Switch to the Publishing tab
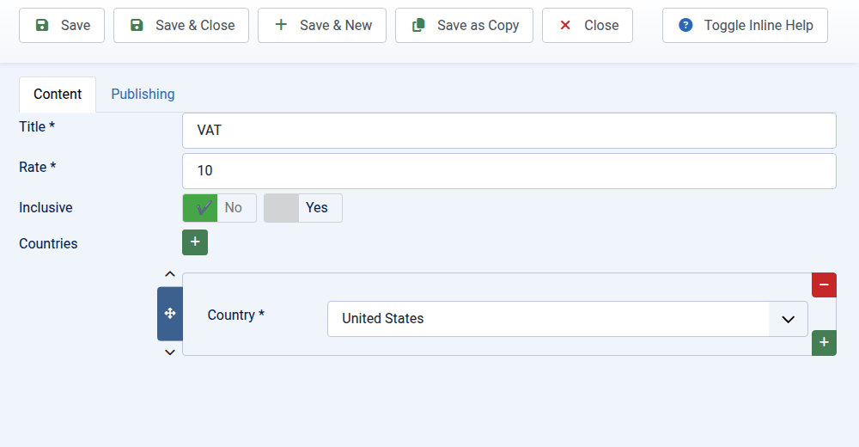 pos(143,95)
